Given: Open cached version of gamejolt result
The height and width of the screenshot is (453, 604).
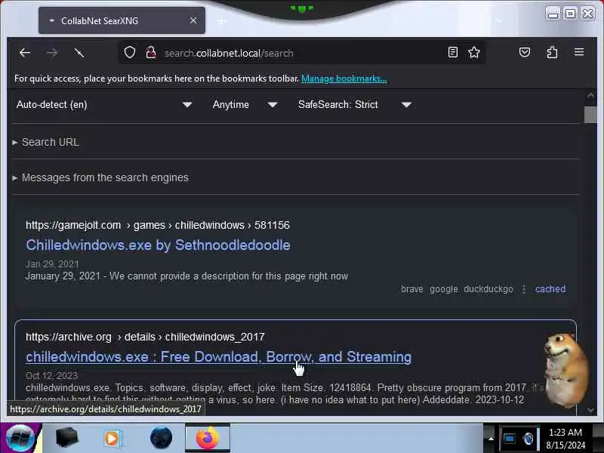Looking at the screenshot, I should click(x=550, y=289).
